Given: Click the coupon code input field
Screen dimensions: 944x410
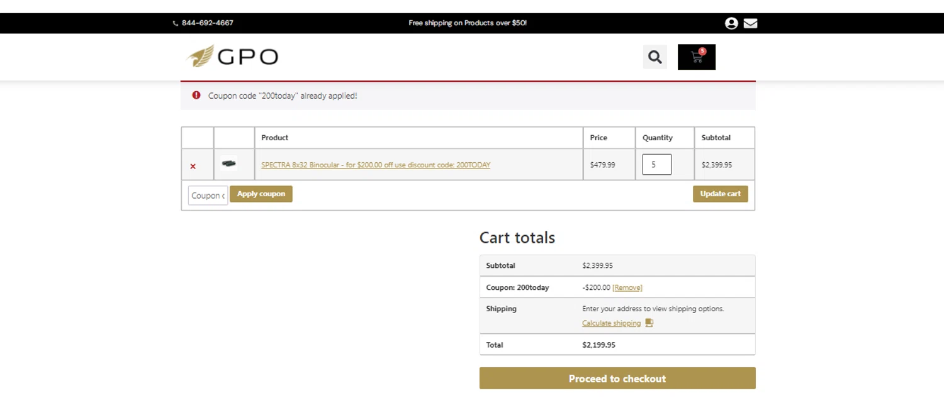Looking at the screenshot, I should (208, 195).
